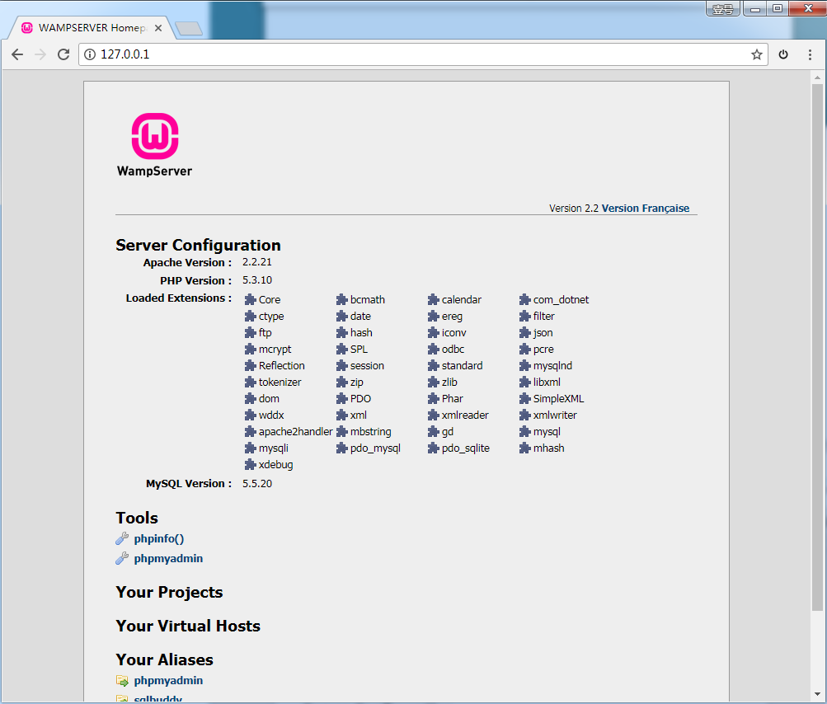Image resolution: width=827 pixels, height=704 pixels.
Task: Click the folder icon beside phpmyadmin alias
Action: pos(122,681)
